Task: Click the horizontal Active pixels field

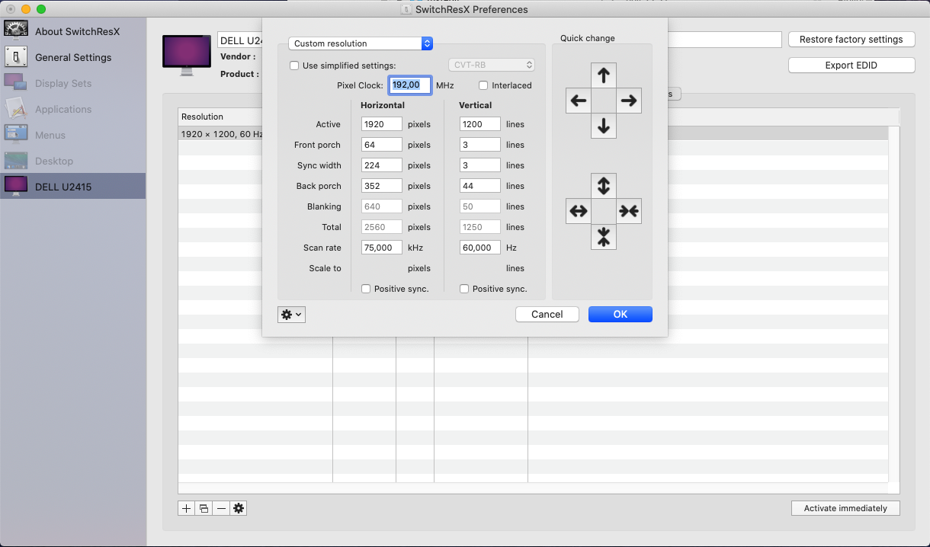Action: (x=381, y=124)
